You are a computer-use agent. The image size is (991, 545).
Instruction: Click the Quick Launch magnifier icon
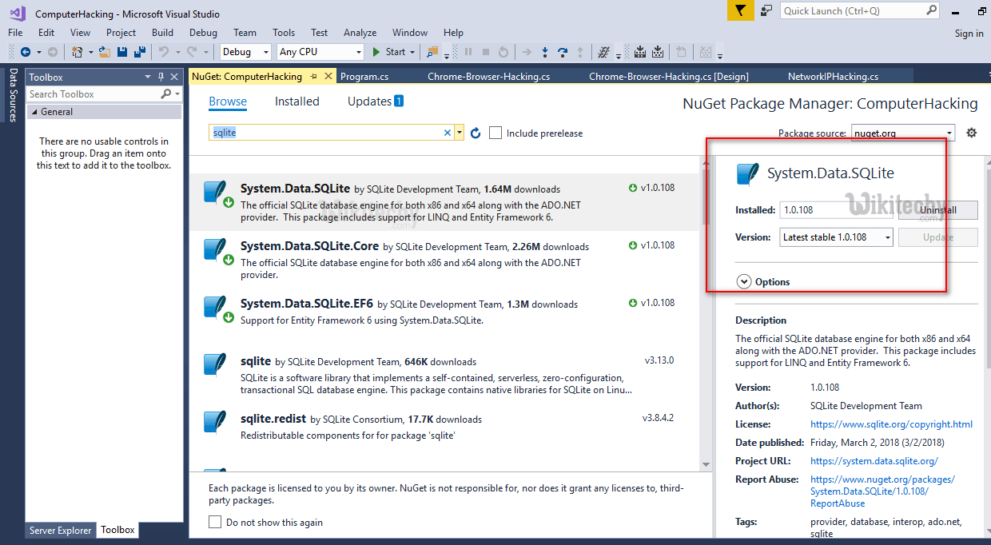[x=931, y=10]
